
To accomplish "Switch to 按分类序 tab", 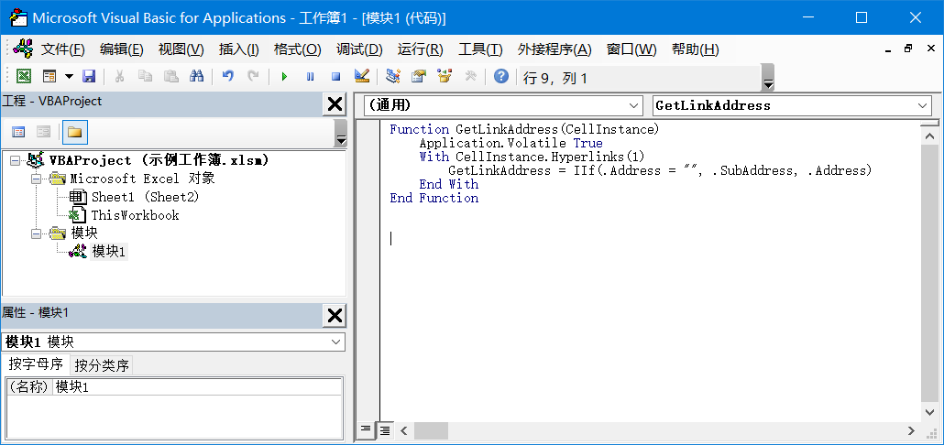I will [102, 365].
